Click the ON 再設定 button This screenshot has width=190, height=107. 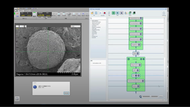tap(34, 15)
